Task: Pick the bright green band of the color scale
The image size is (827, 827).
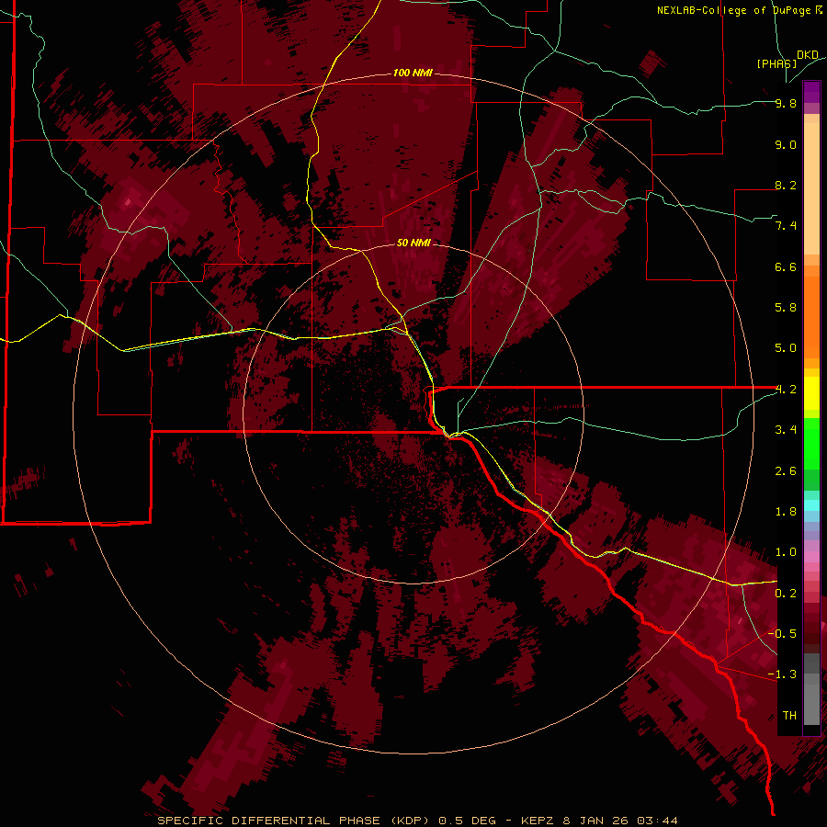Action: click(x=811, y=445)
